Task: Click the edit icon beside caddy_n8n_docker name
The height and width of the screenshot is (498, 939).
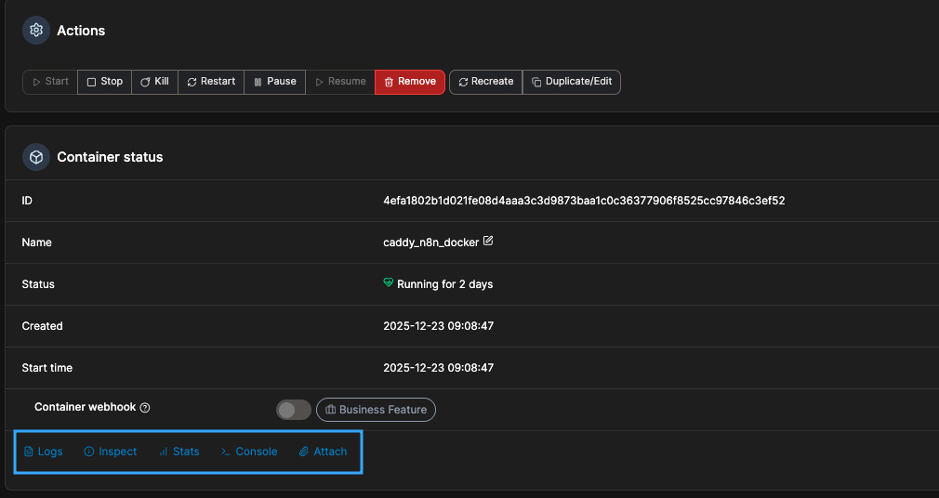Action: 488,242
